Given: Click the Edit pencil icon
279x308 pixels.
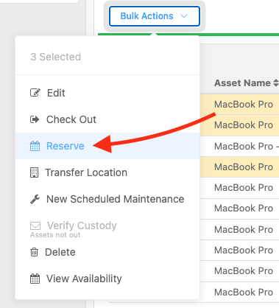Looking at the screenshot, I should [x=35, y=93].
